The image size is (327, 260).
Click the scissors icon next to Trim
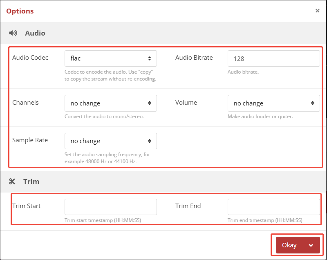coord(13,181)
